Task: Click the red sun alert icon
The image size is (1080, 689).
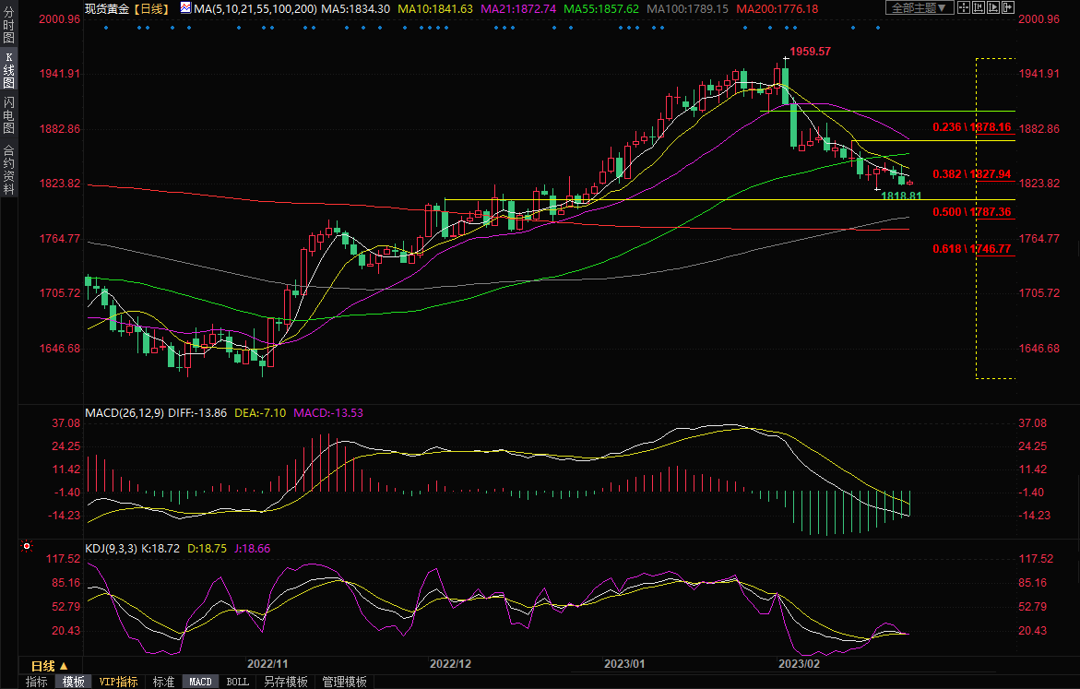Action: [25, 547]
